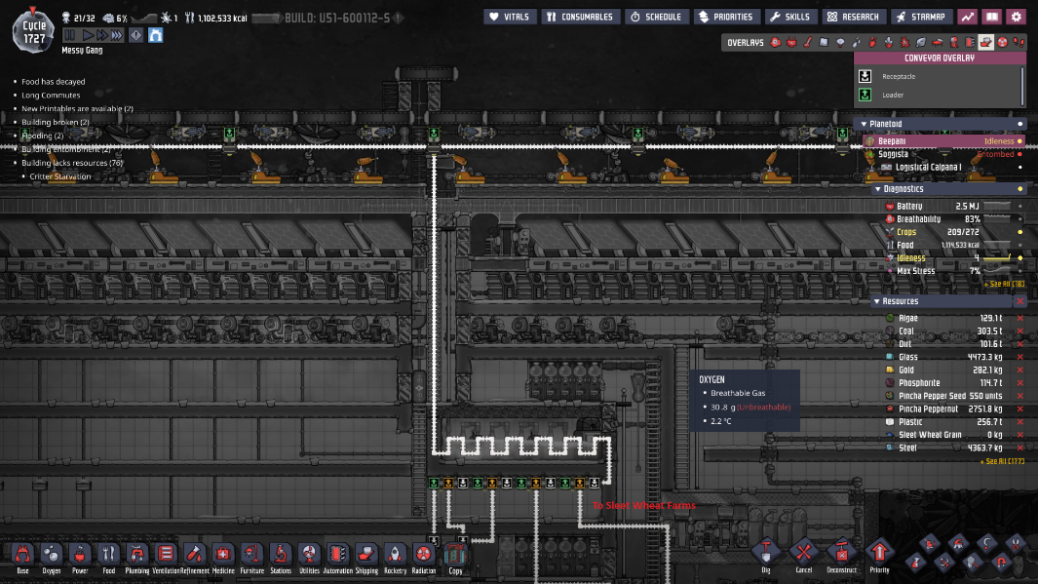This screenshot has width=1038, height=584.
Task: Toggle the red alert button
Action: [135, 35]
